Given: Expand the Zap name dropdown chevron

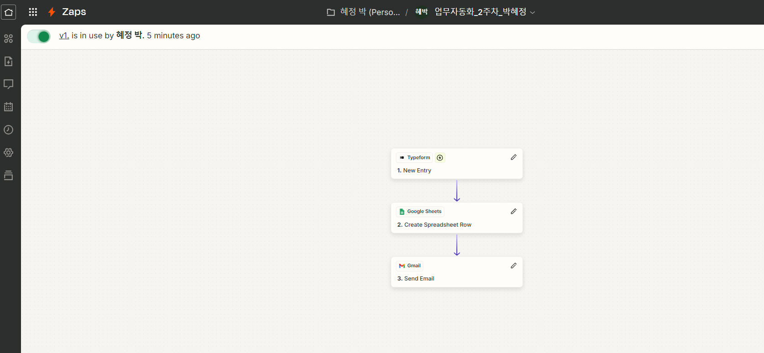Looking at the screenshot, I should (x=532, y=12).
